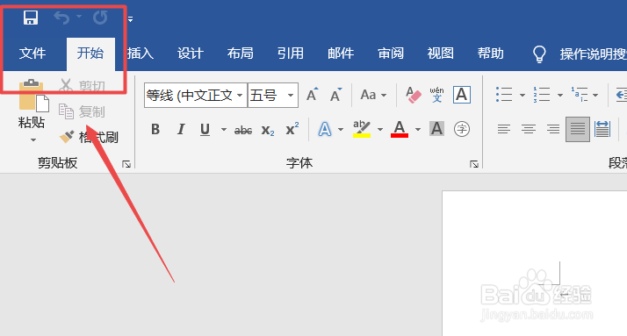Open the font color dropdown arrow
The height and width of the screenshot is (336, 627).
(x=418, y=130)
